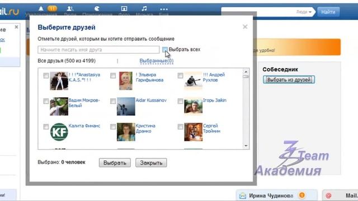Close the left side panel
Image resolution: width=358 pixels, height=201 pixels.
pos(16,27)
